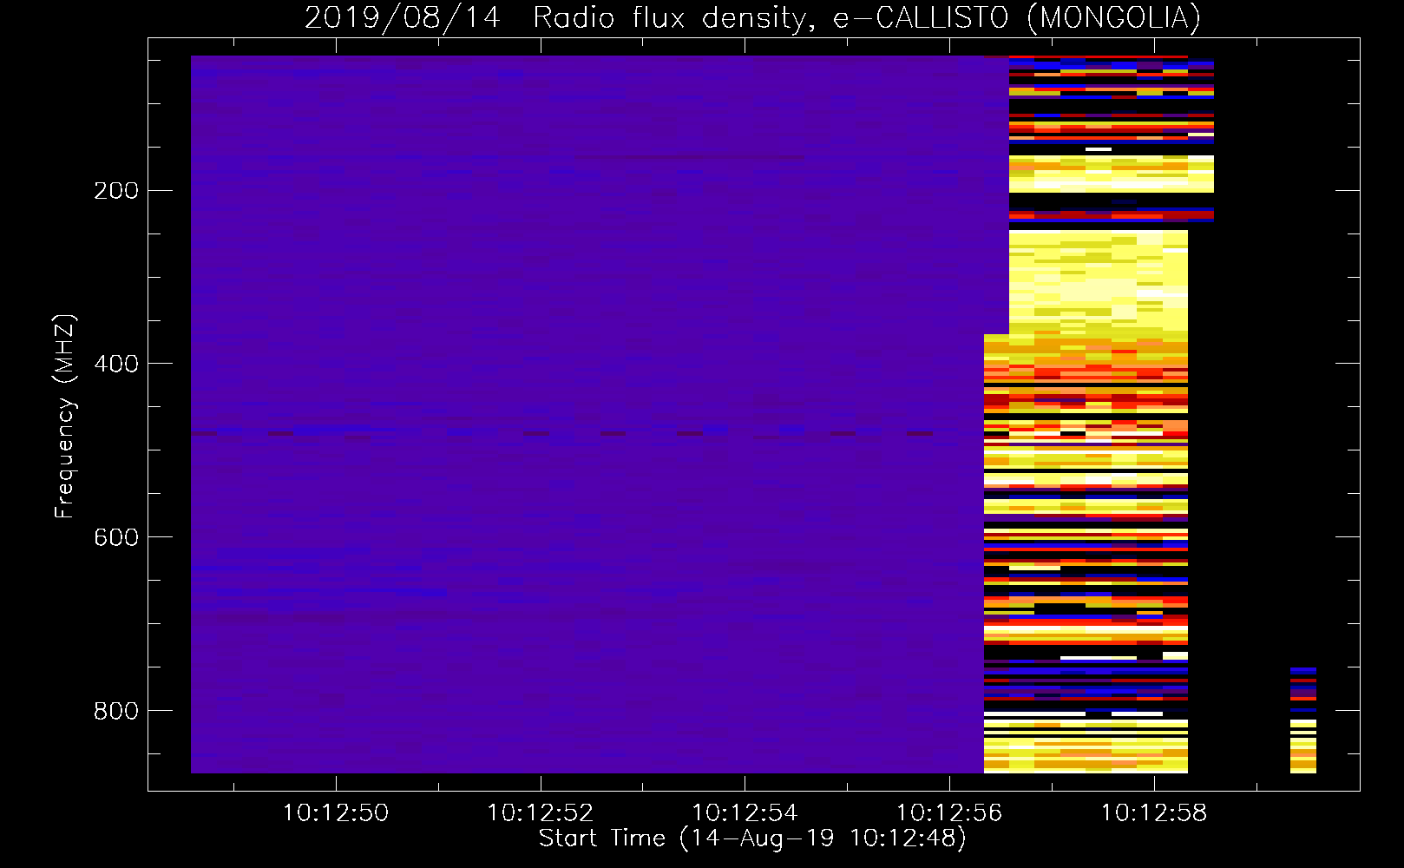Click the 10:12:58 time tick label

1154,813
